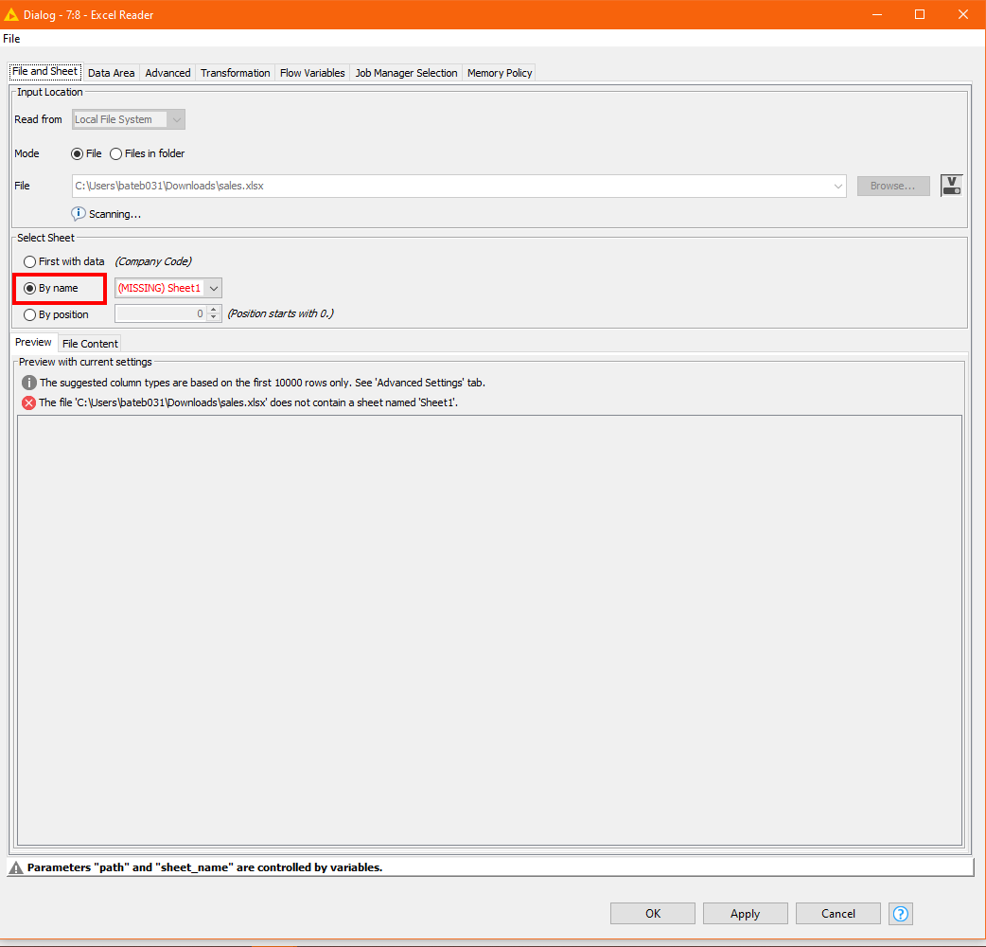Screen dimensions: 986x947
Task: Open the File menu
Action: [11, 39]
